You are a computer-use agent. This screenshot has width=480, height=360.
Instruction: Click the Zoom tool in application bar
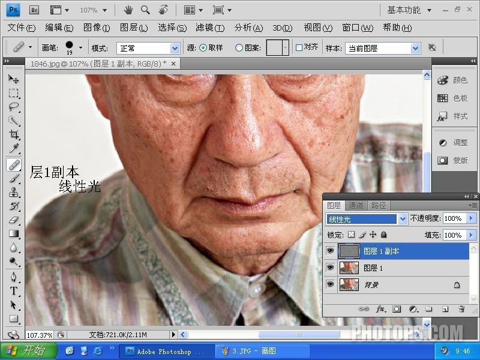(145, 10)
